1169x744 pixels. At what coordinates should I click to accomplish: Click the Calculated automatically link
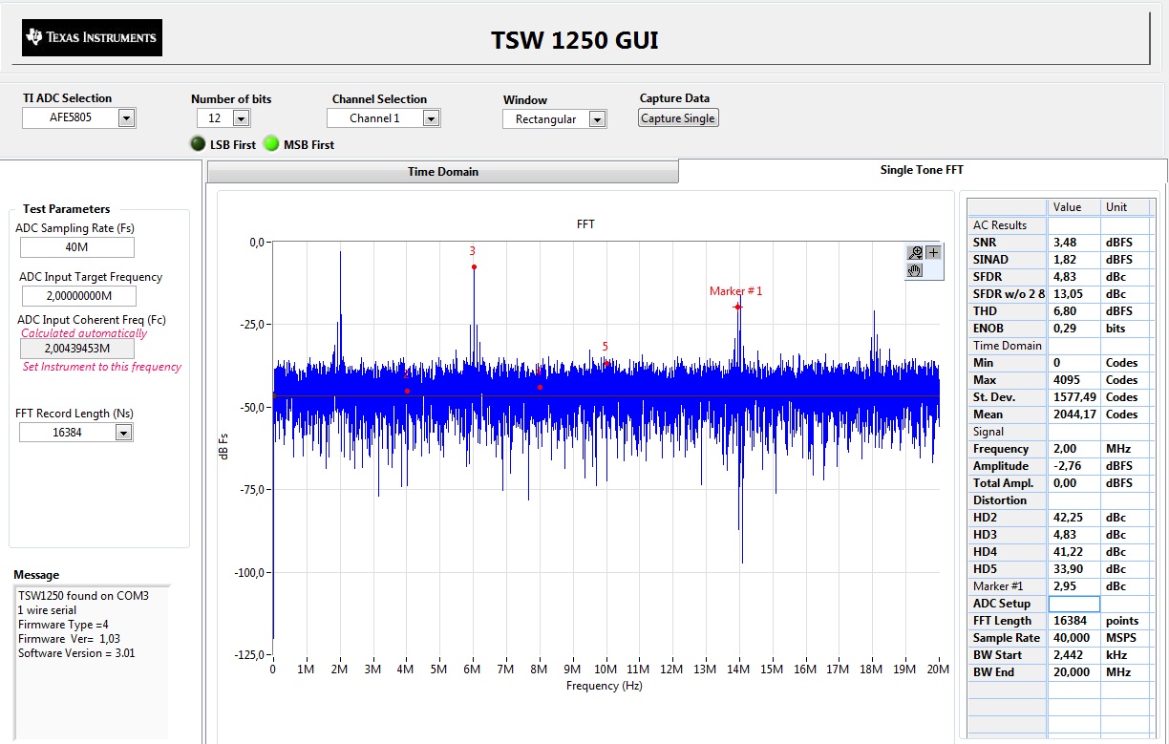coord(84,333)
